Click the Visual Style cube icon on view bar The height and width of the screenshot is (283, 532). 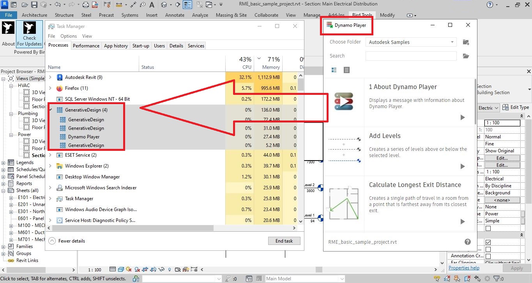(121, 269)
